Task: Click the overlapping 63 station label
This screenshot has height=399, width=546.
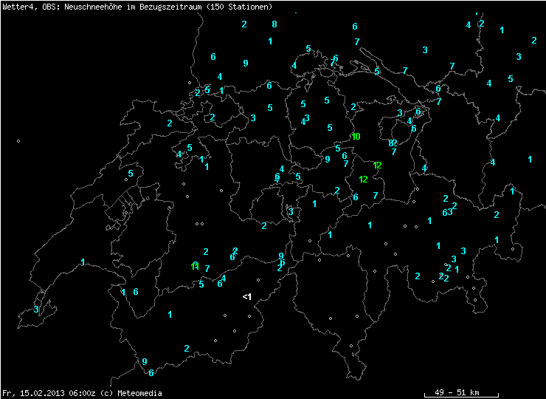Action: coord(446,212)
